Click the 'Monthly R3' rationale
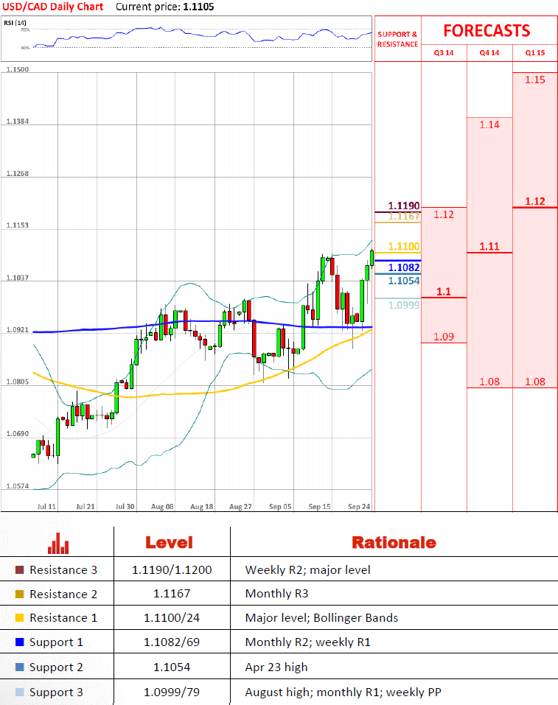This screenshot has width=558, height=705. (x=276, y=594)
